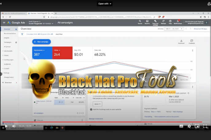Go to the previous date range arrow
This screenshot has width=211, height=140.
click(186, 29)
